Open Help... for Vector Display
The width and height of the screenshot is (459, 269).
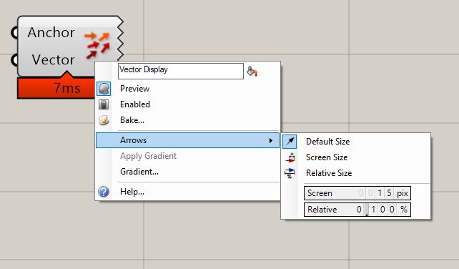[x=132, y=192]
